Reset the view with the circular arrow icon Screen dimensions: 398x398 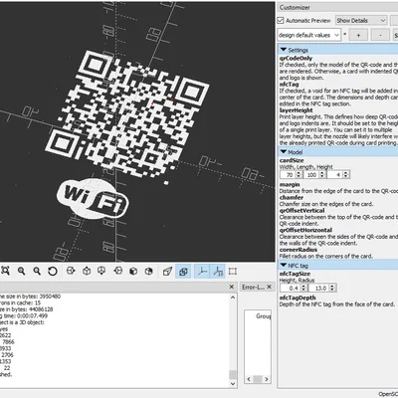[53, 272]
